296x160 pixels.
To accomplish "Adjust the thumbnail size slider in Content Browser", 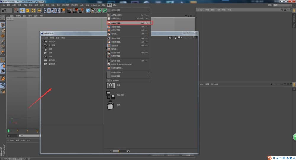I will (x=119, y=151).
